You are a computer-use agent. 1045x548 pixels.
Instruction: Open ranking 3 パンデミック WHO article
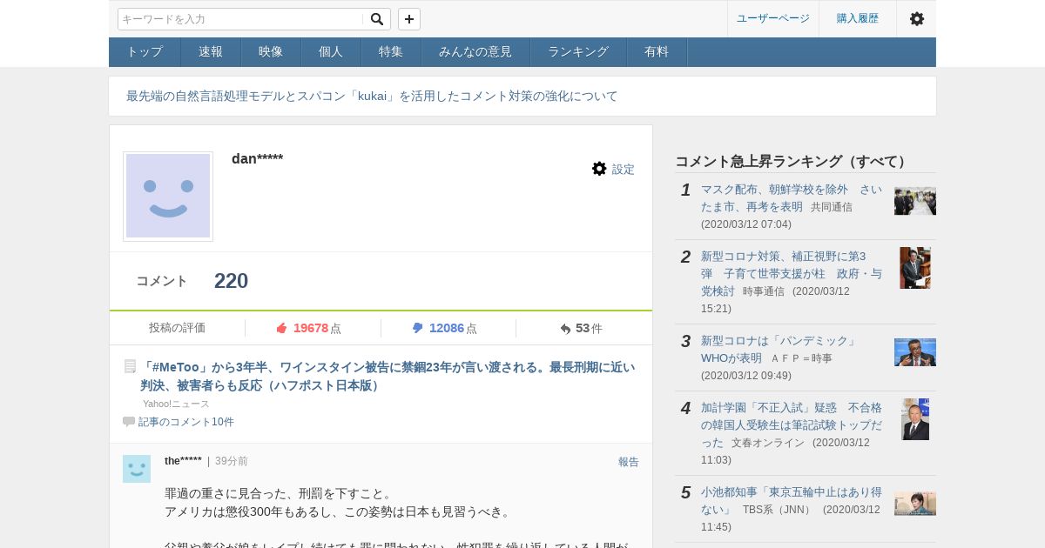coord(779,349)
